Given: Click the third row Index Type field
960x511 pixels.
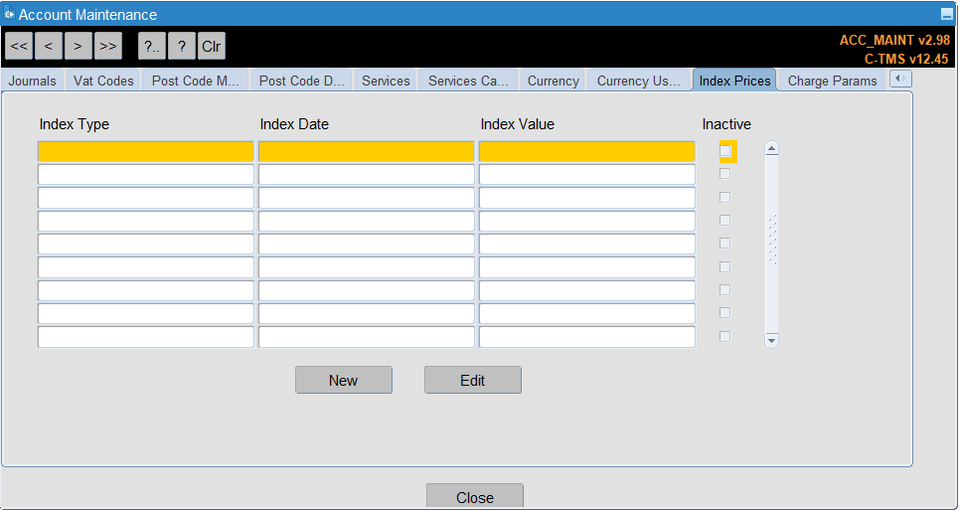Looking at the screenshot, I should (x=146, y=198).
